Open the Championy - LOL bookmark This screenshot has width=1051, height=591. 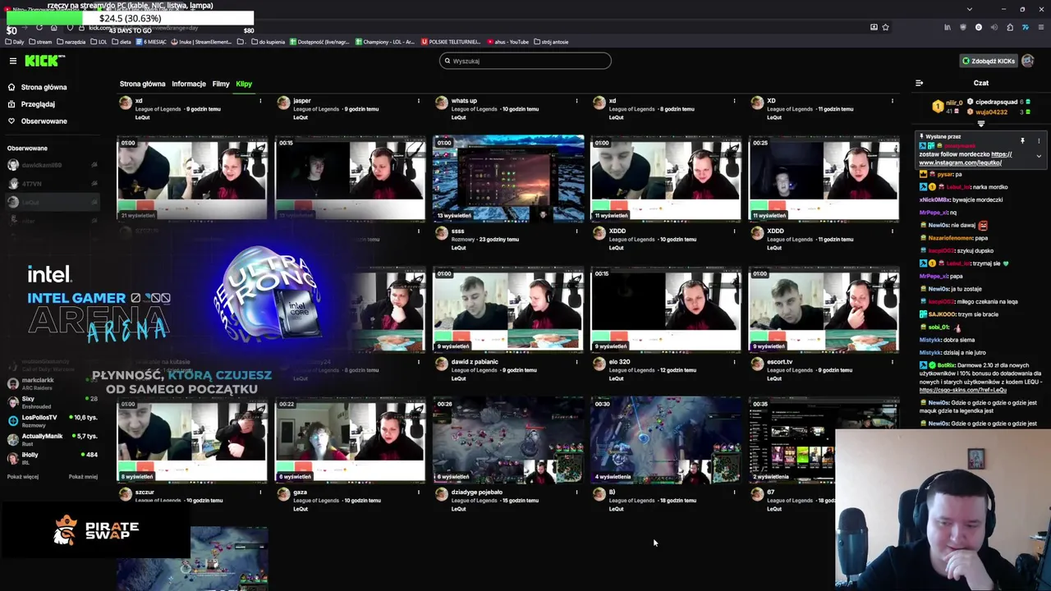tap(386, 42)
